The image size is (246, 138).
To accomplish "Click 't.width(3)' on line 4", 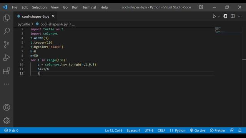I will point(40,38).
